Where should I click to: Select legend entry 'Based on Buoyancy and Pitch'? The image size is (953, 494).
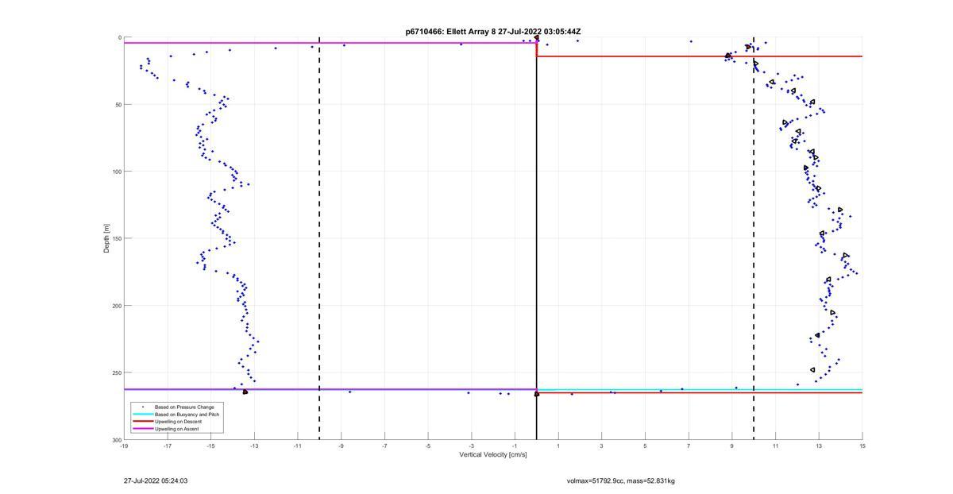187,414
